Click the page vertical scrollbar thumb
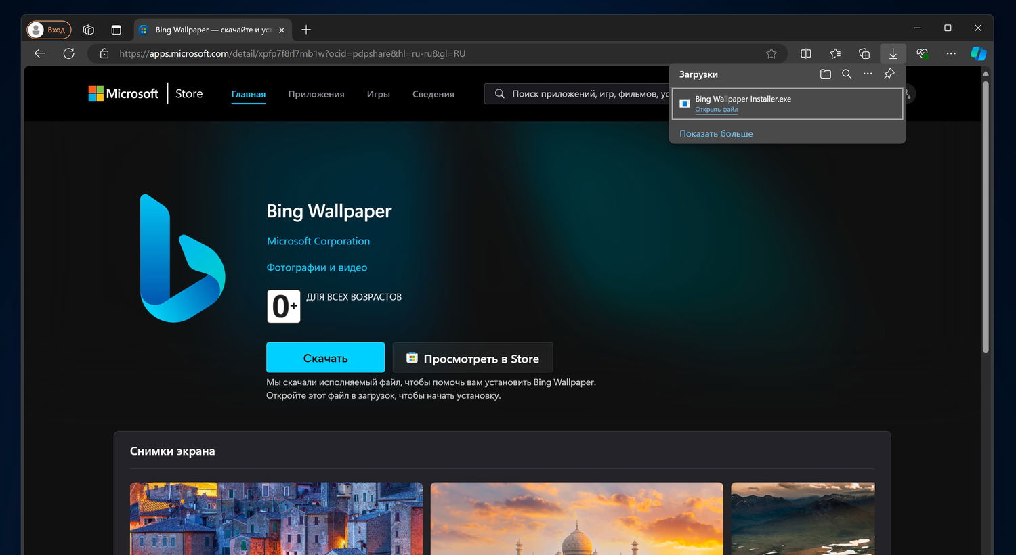The width and height of the screenshot is (1016, 555). [x=986, y=217]
